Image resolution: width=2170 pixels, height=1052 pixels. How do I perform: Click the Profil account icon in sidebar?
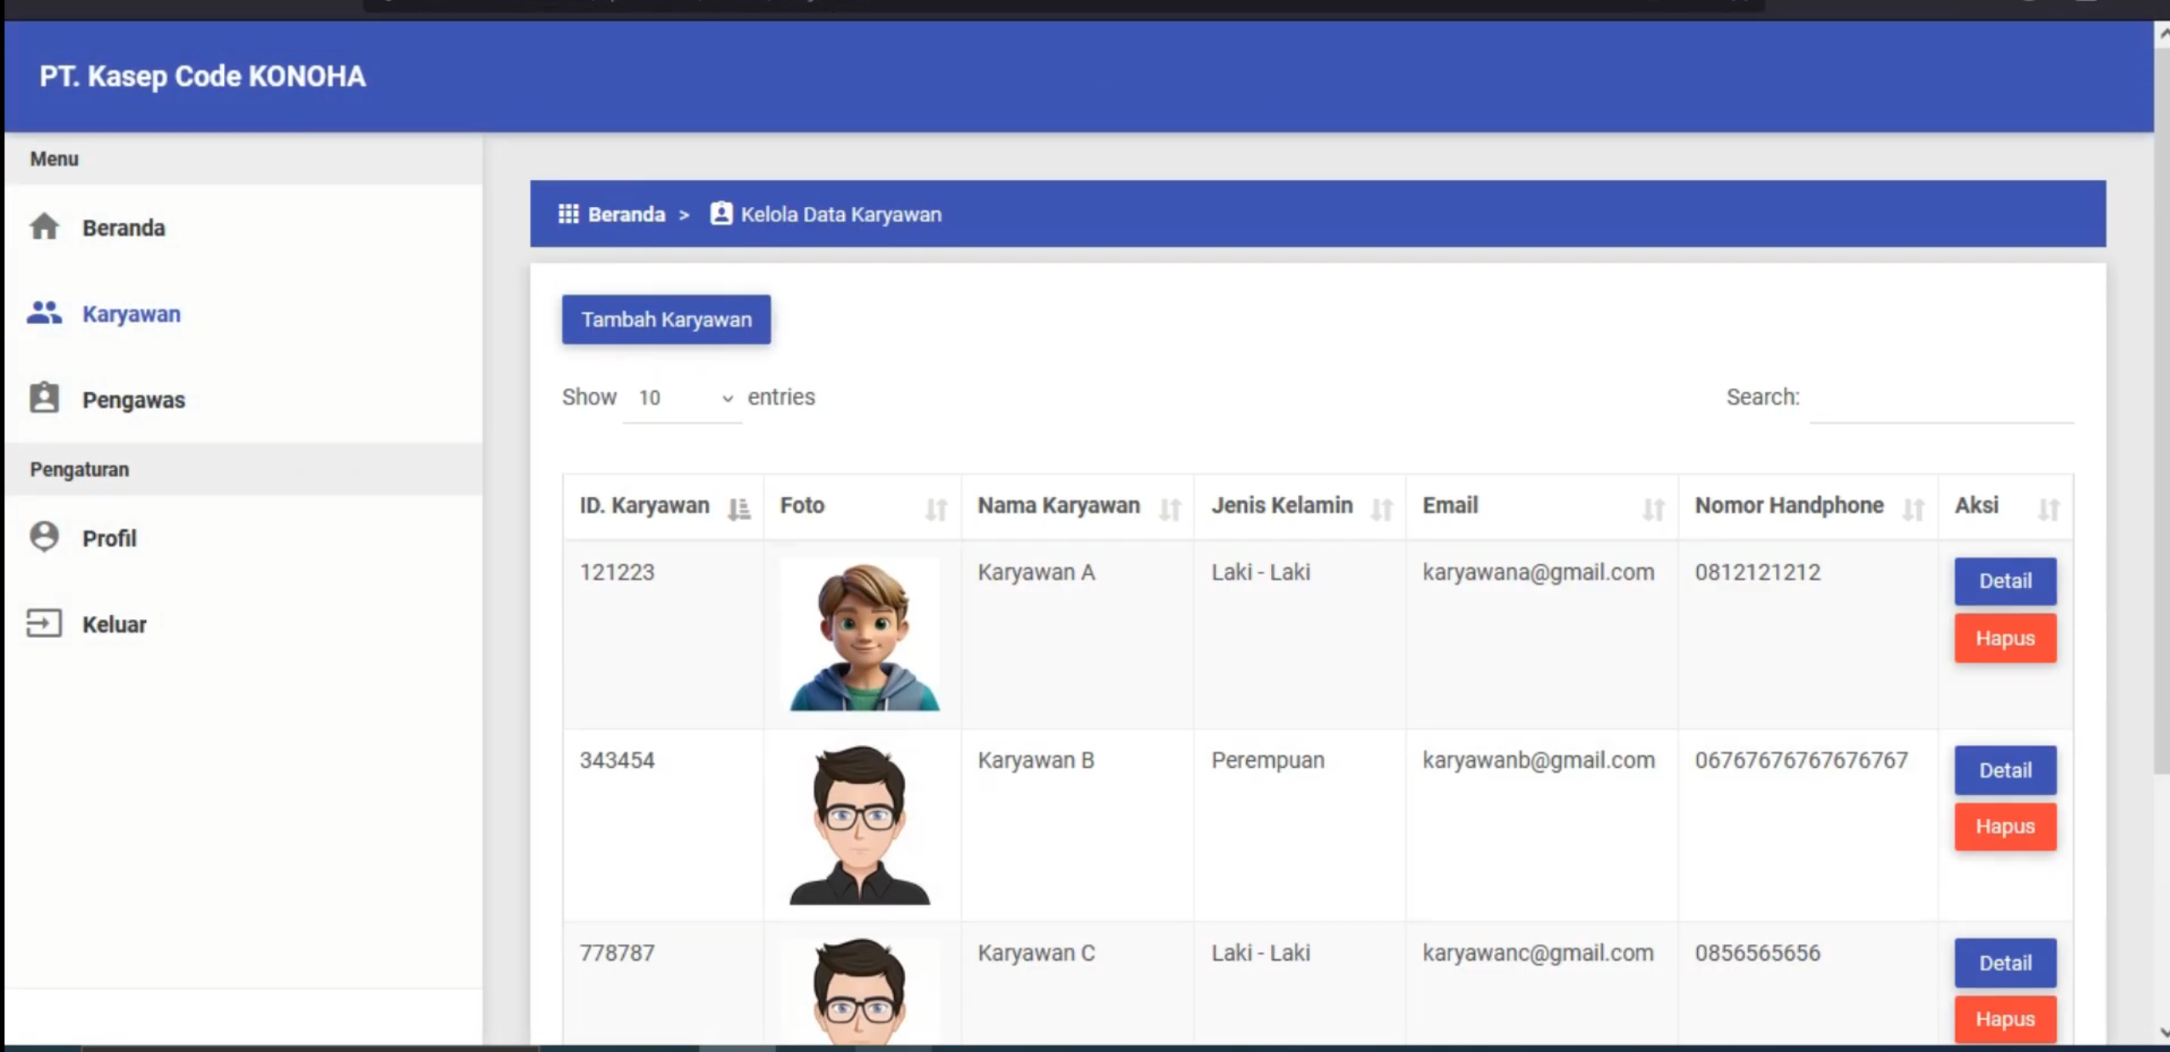(x=44, y=537)
